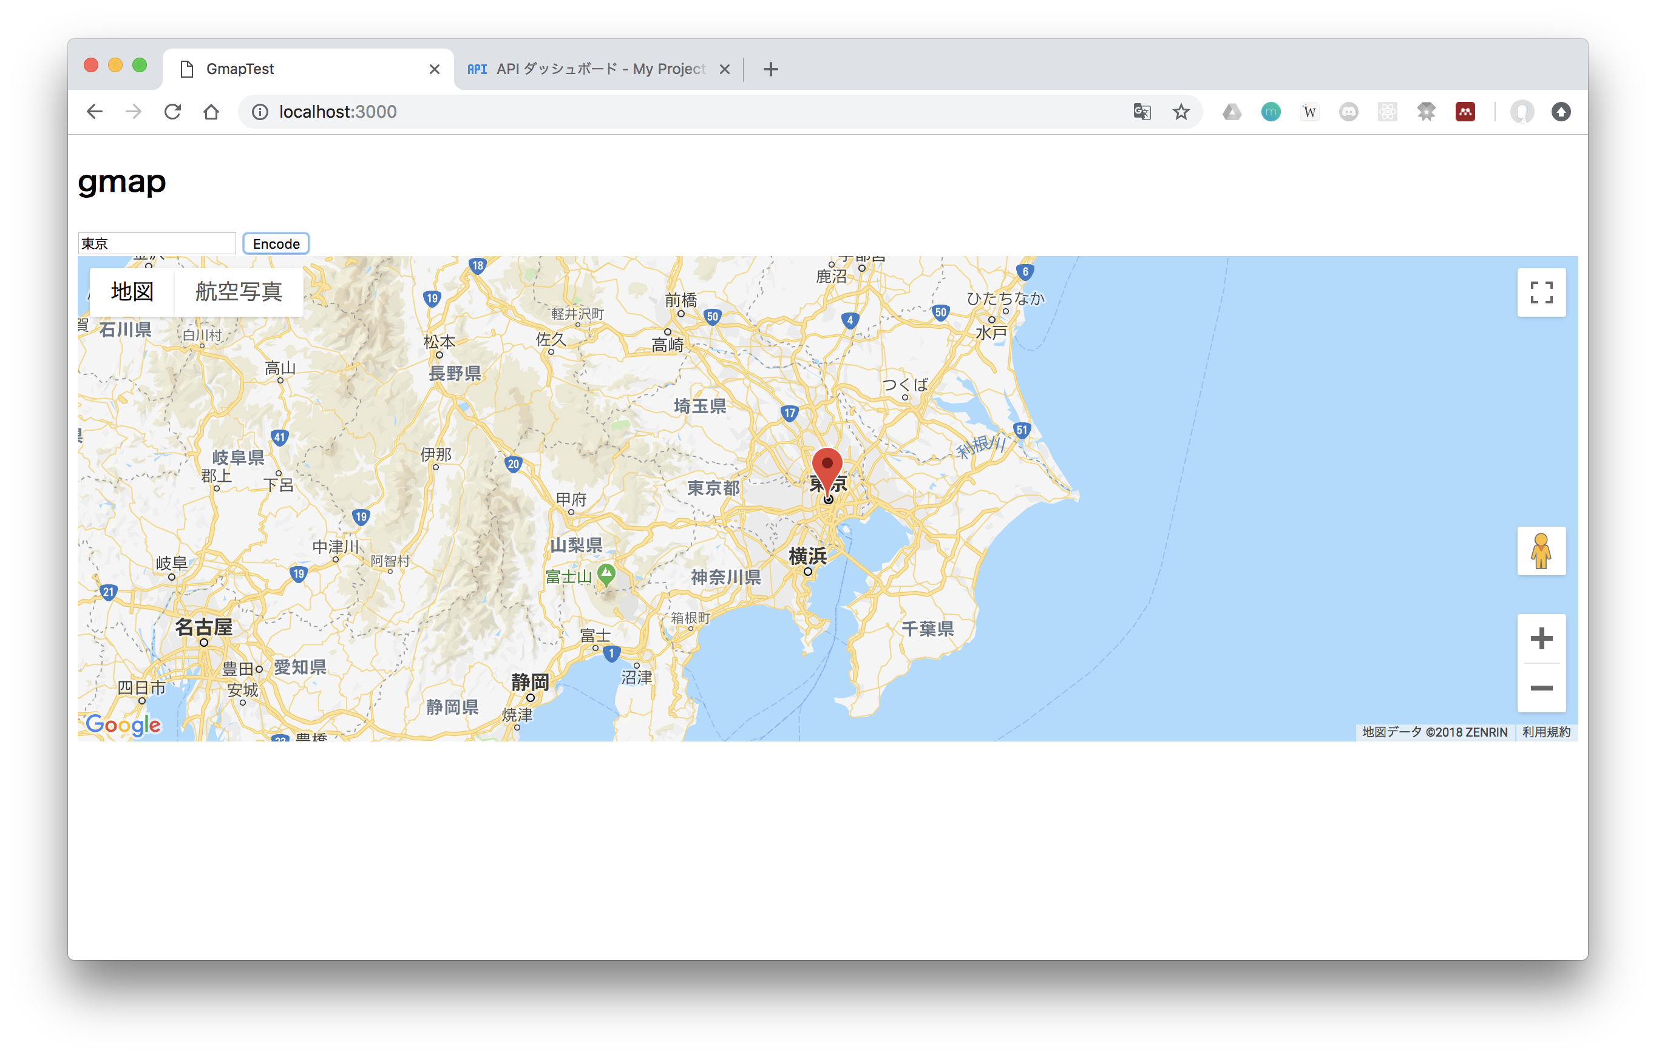Click the 名古屋 city label

203,627
